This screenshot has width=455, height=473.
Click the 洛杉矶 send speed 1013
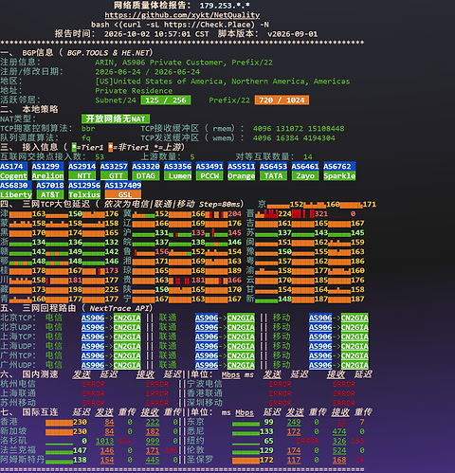(105, 441)
